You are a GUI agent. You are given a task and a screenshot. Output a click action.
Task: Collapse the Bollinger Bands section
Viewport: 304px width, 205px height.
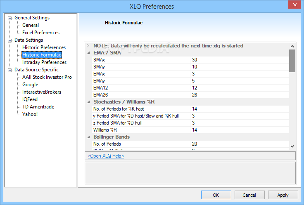point(88,137)
